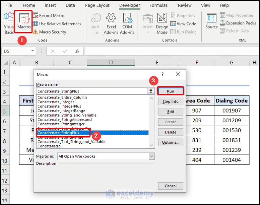Click the Insert Function fx icon

[x=77, y=51]
